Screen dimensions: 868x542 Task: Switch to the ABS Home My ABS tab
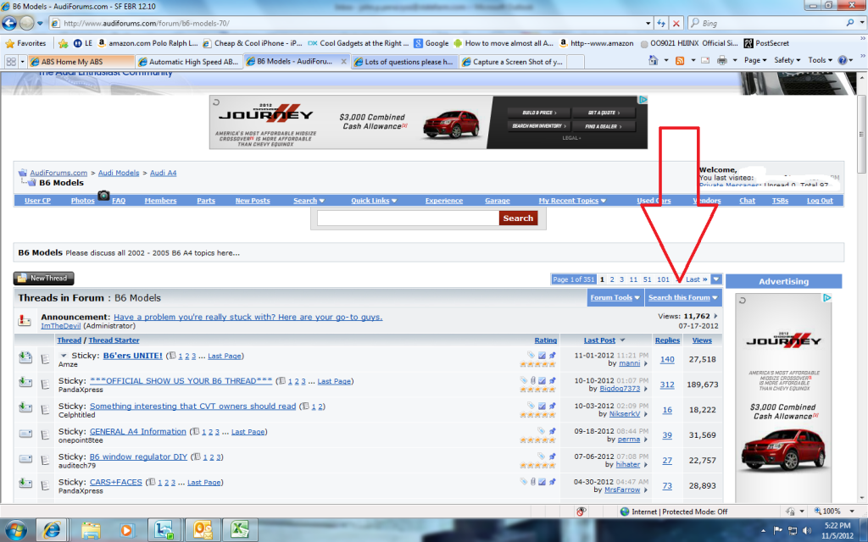(81, 61)
